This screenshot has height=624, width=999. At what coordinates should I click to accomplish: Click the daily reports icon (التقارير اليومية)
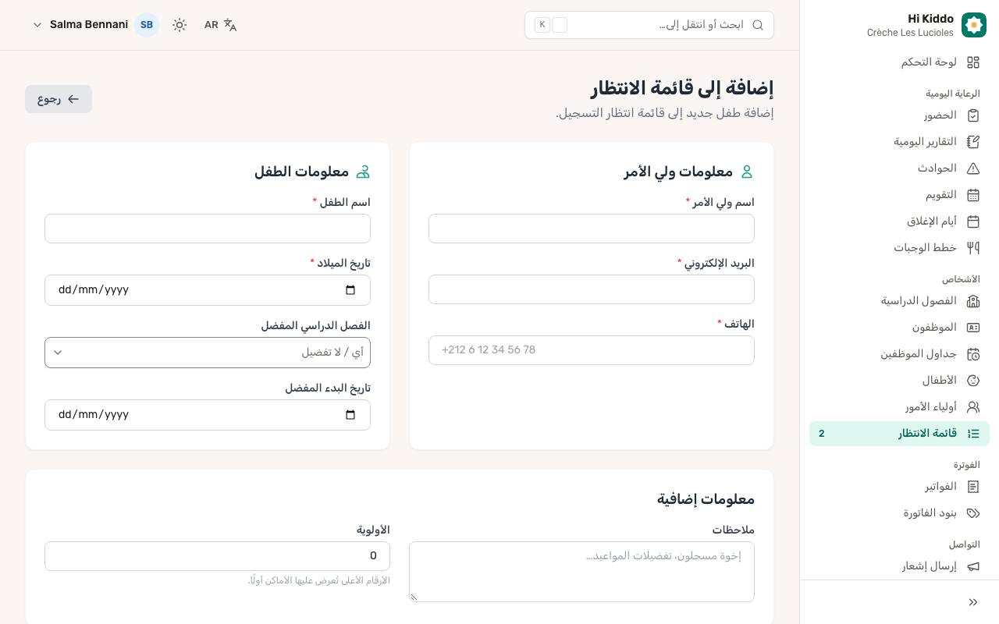point(973,142)
